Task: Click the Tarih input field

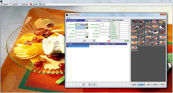Action: 81,31
